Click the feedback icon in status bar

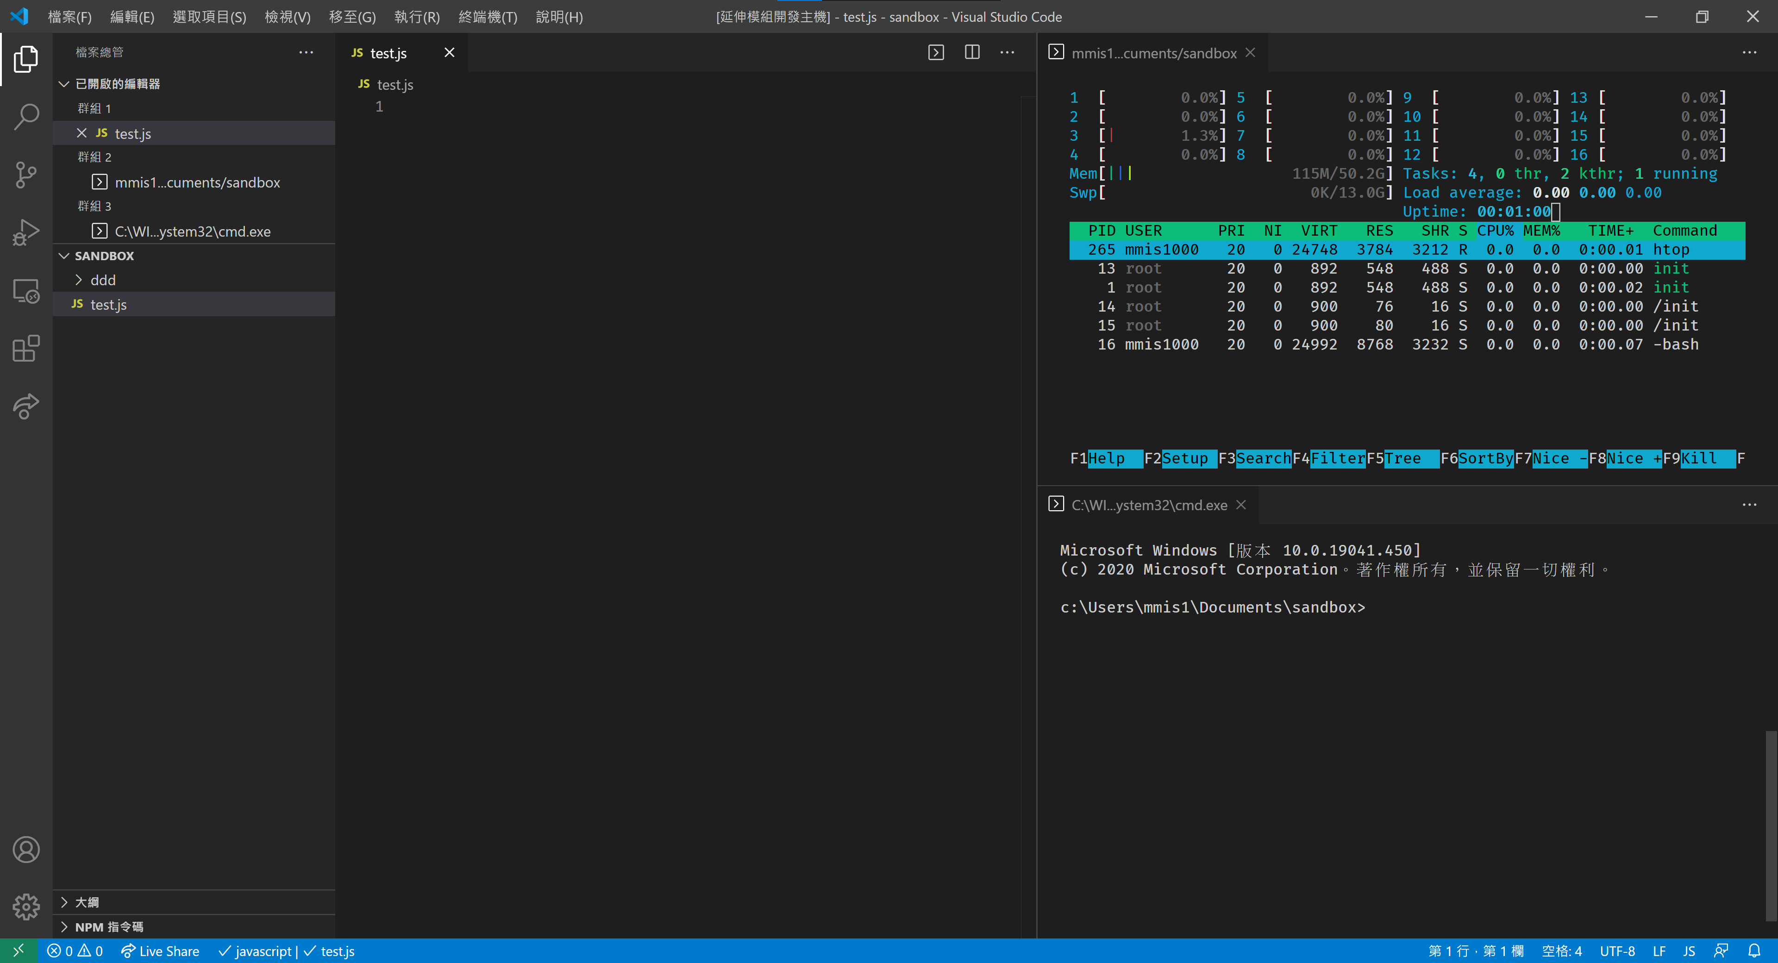[x=1721, y=950]
